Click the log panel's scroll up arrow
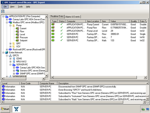Viewport: 150px width, 113px height. tap(147, 83)
